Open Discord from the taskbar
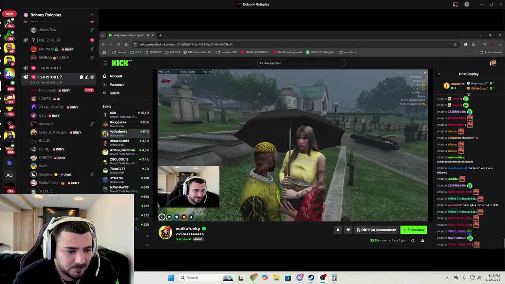Image resolution: width=505 pixels, height=284 pixels. point(300,278)
